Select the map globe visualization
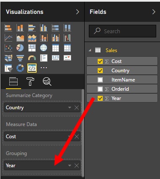 [x=43, y=48]
